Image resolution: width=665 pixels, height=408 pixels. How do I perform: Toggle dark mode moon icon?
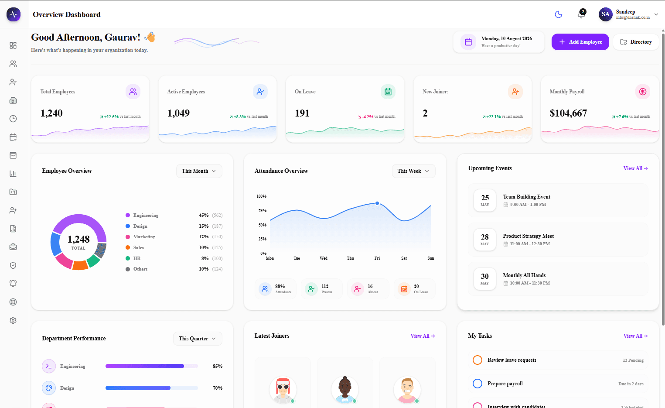click(558, 14)
